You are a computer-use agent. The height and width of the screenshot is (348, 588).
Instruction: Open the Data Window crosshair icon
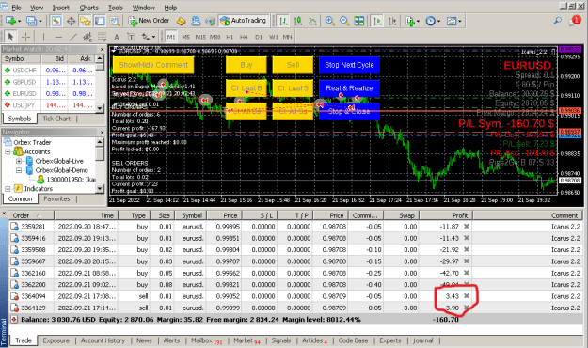pos(71,21)
